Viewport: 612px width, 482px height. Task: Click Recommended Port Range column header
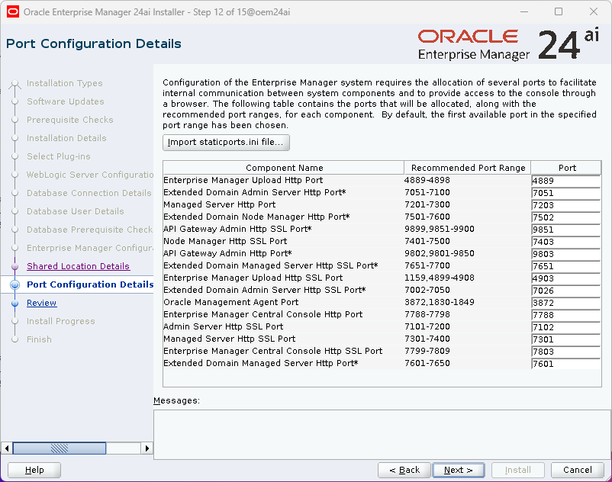pos(468,168)
